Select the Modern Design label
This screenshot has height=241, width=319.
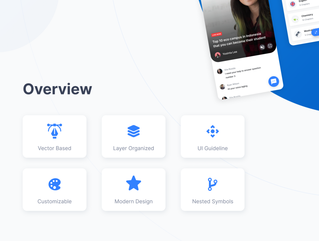[x=133, y=201]
